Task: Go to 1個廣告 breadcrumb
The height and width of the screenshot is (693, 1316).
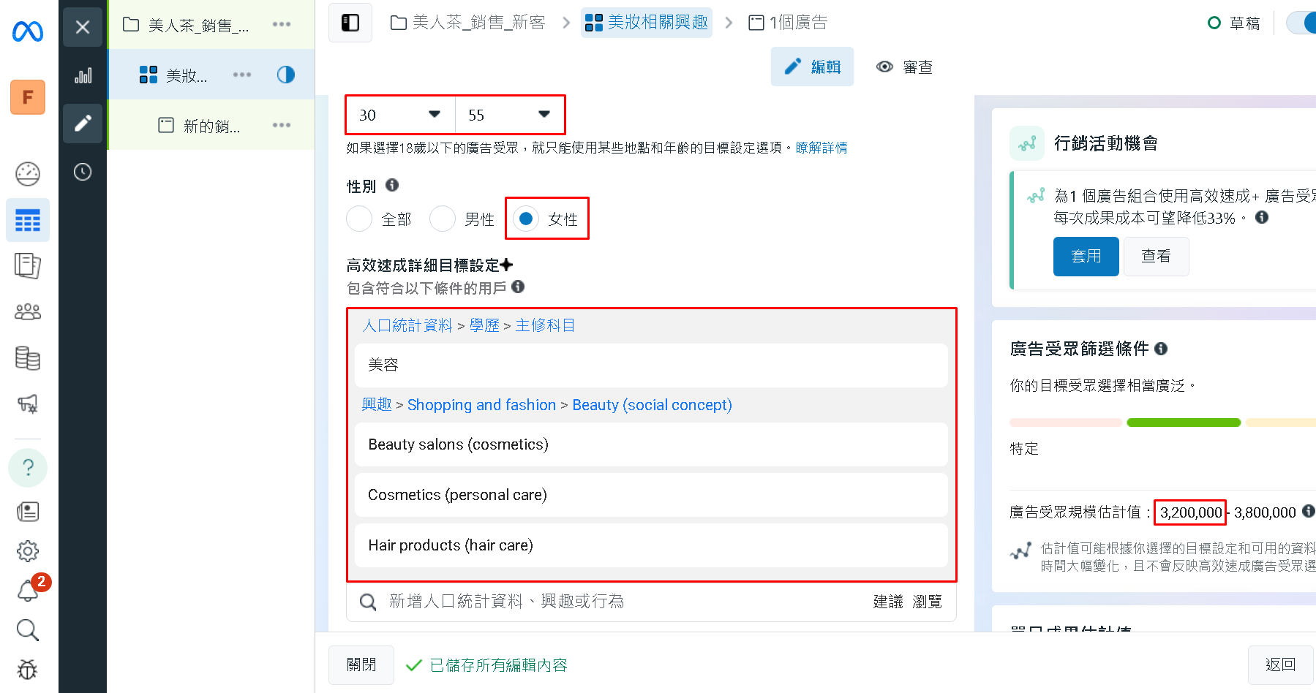Action: (x=788, y=23)
